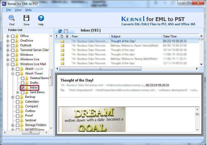Click the folder list horizontal scrollbar thumb
This screenshot has width=207, height=145.
click(x=31, y=133)
